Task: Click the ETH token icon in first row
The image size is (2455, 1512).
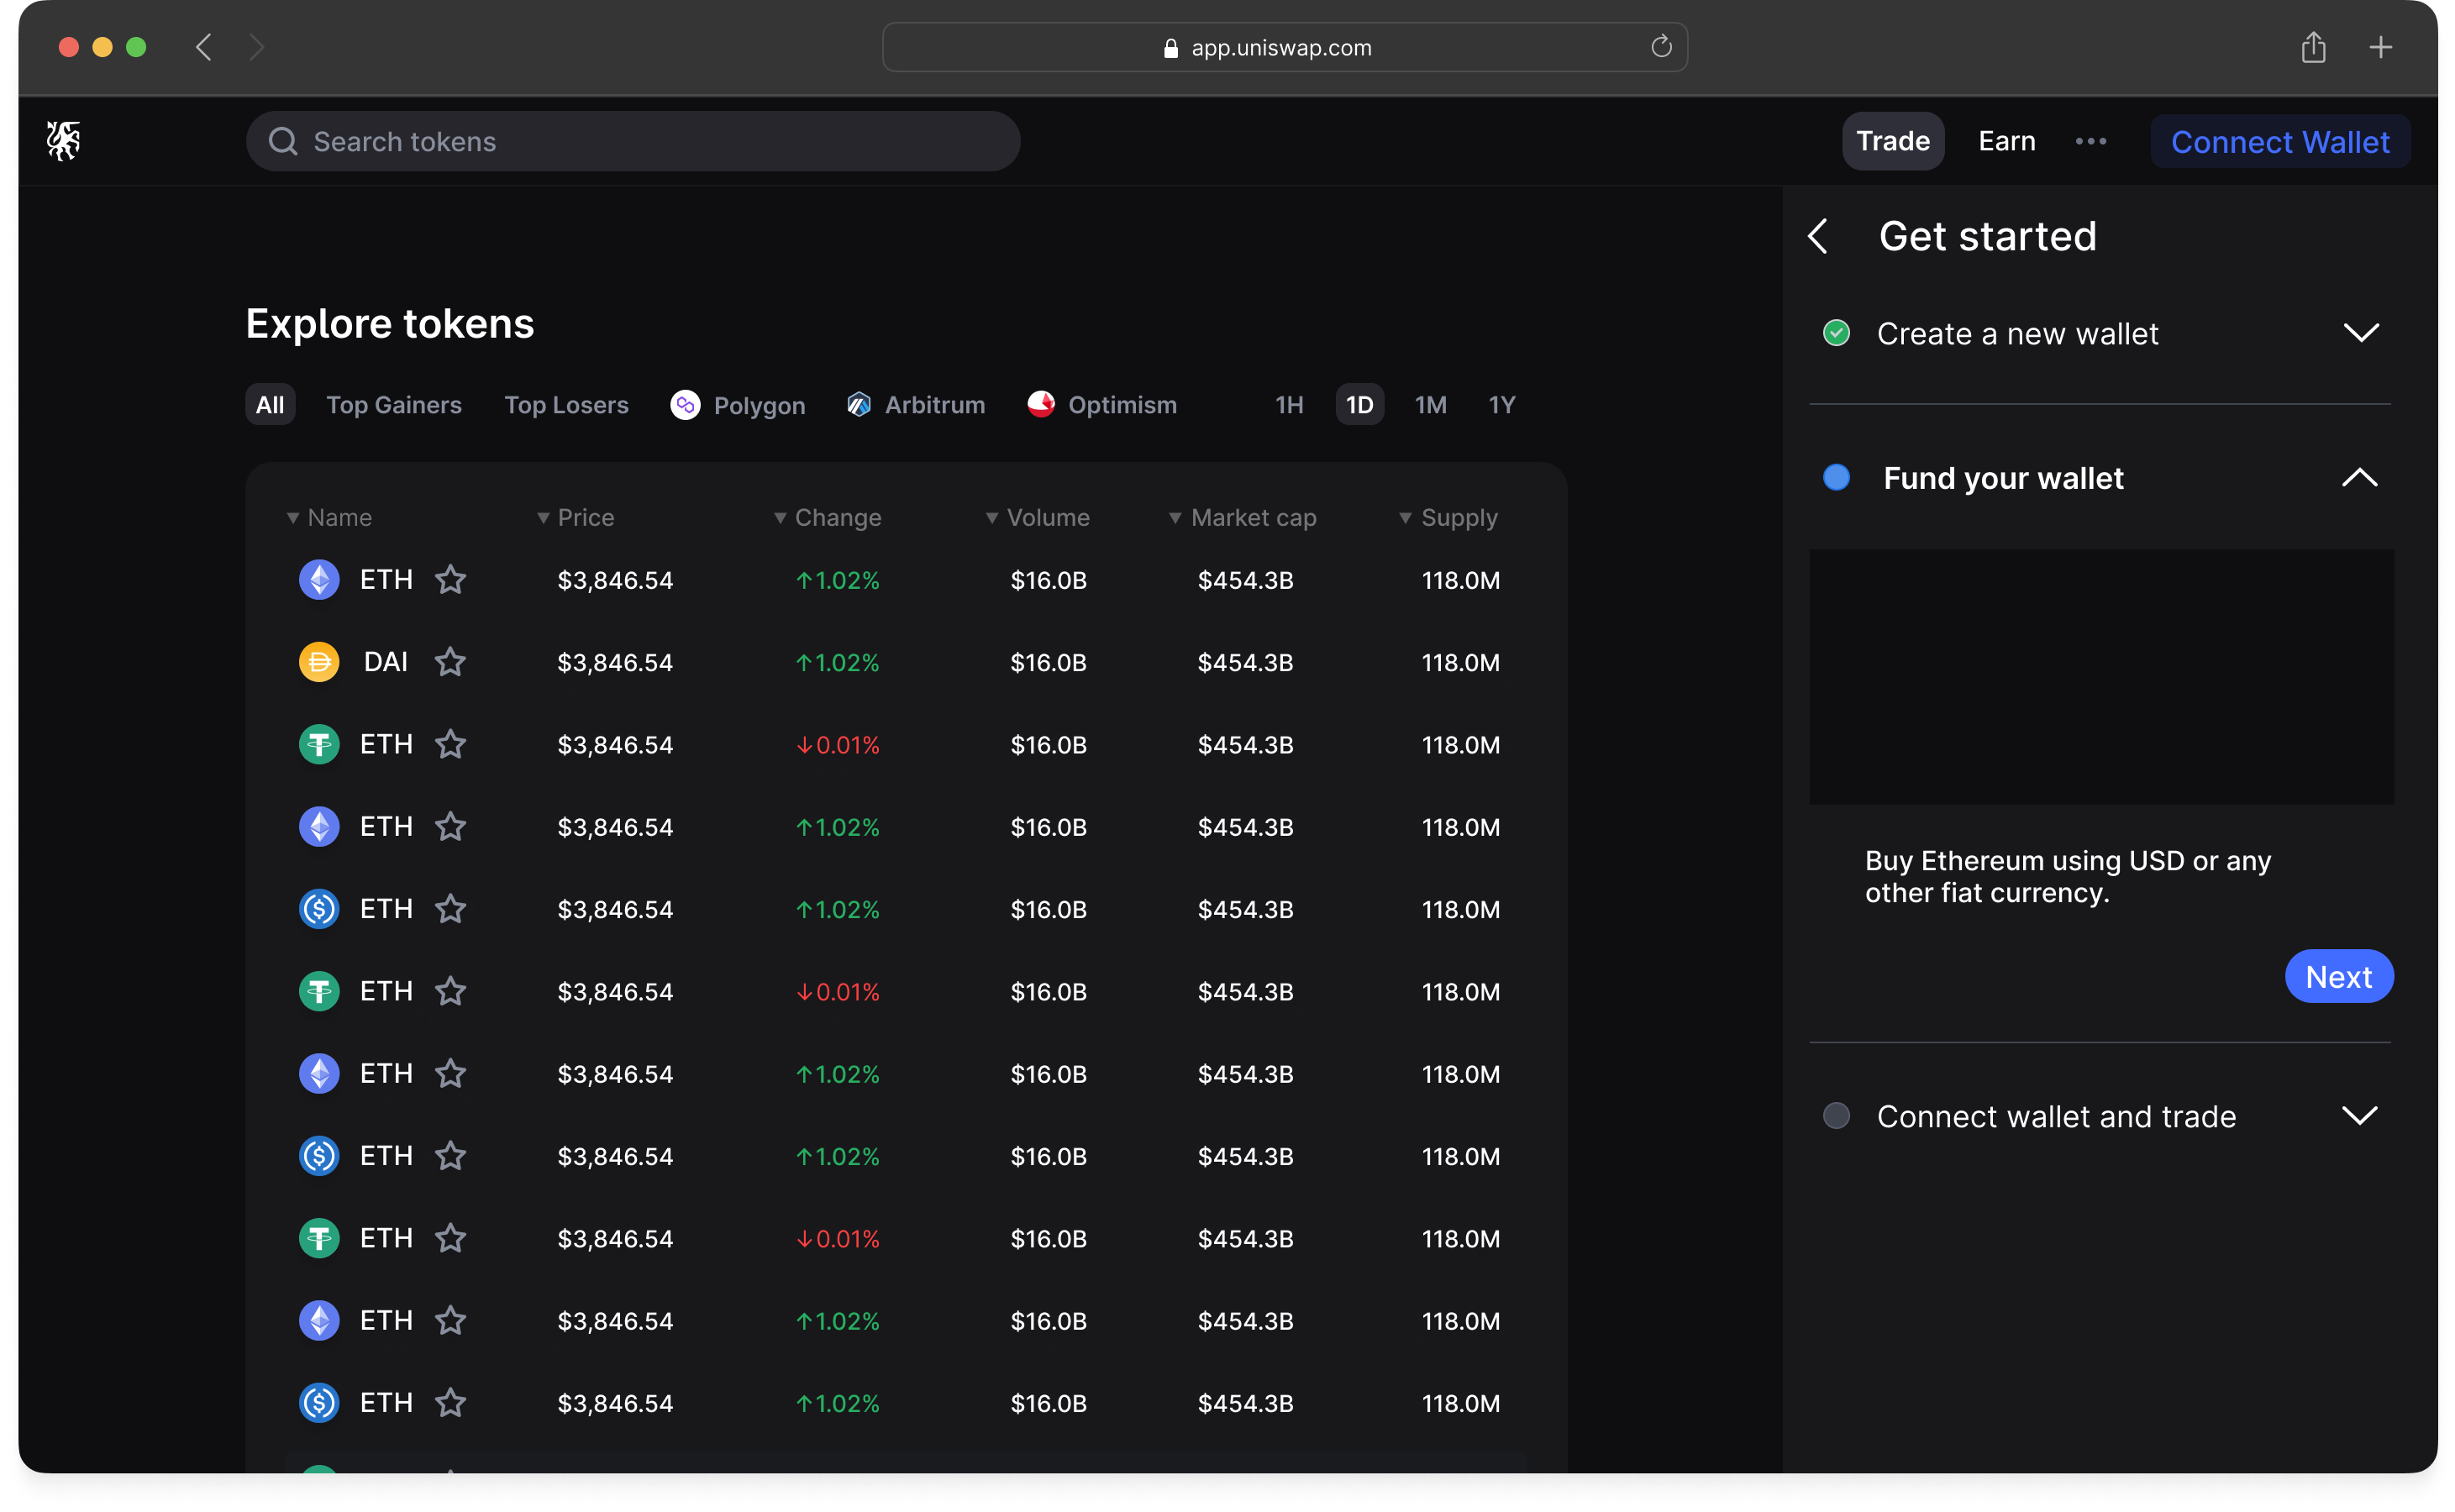Action: coord(319,580)
